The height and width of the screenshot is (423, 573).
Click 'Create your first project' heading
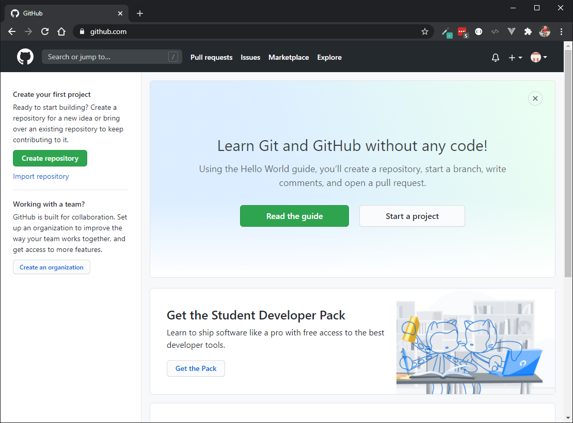tap(52, 94)
